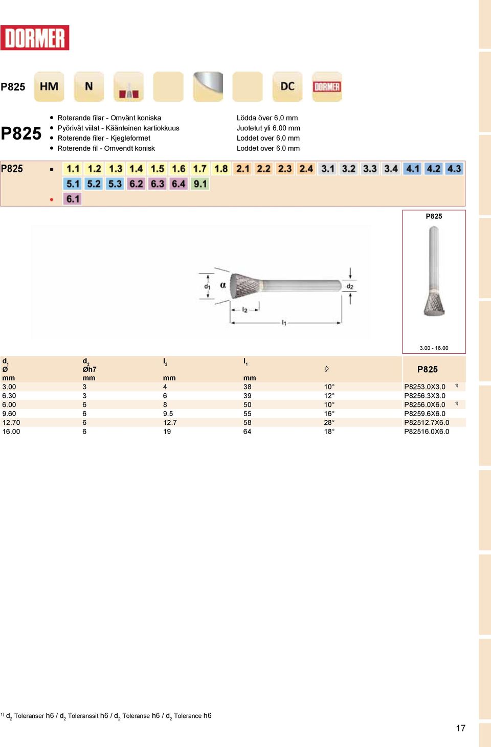491x747 pixels.
Task: Open the P825 burr product photo
Action: click(434, 271)
